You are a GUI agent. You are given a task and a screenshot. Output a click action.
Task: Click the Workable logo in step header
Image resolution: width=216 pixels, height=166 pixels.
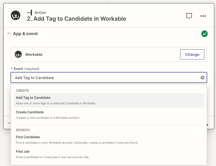click(16, 16)
